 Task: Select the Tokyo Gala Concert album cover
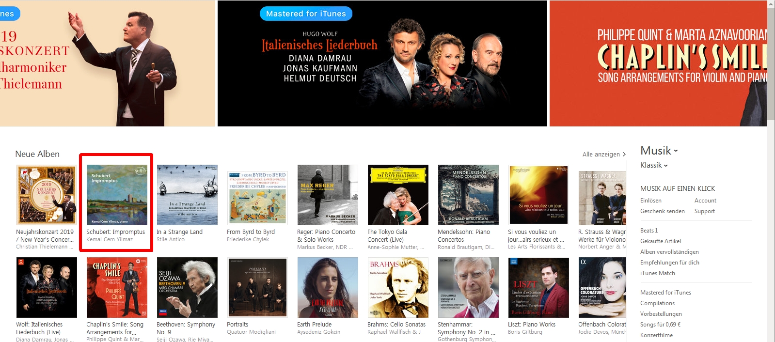[x=398, y=195]
